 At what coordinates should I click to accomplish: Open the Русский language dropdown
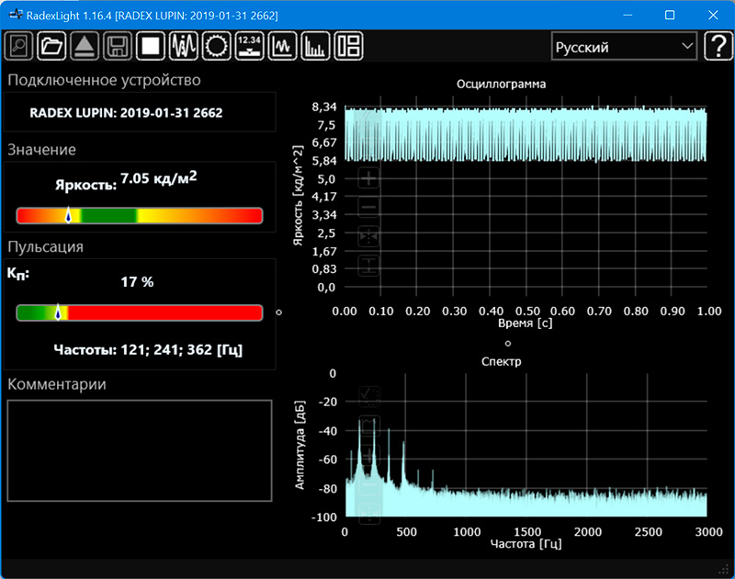tap(624, 47)
